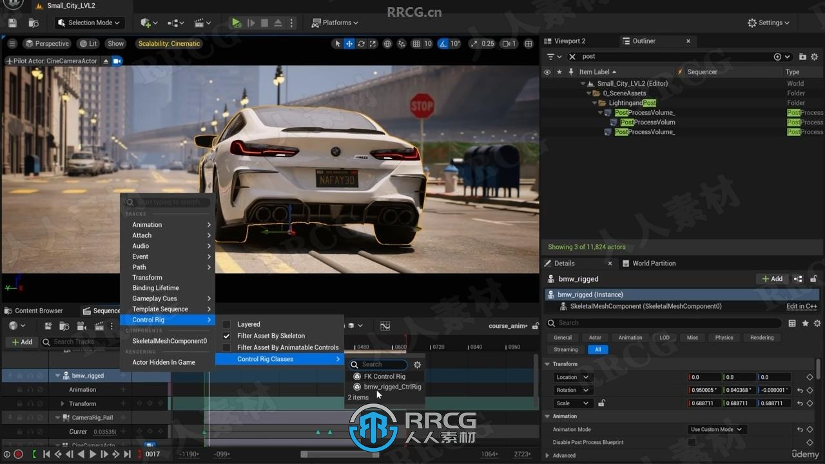The height and width of the screenshot is (464, 825).
Task: Toggle the lock icon in Details header
Action: click(814, 279)
